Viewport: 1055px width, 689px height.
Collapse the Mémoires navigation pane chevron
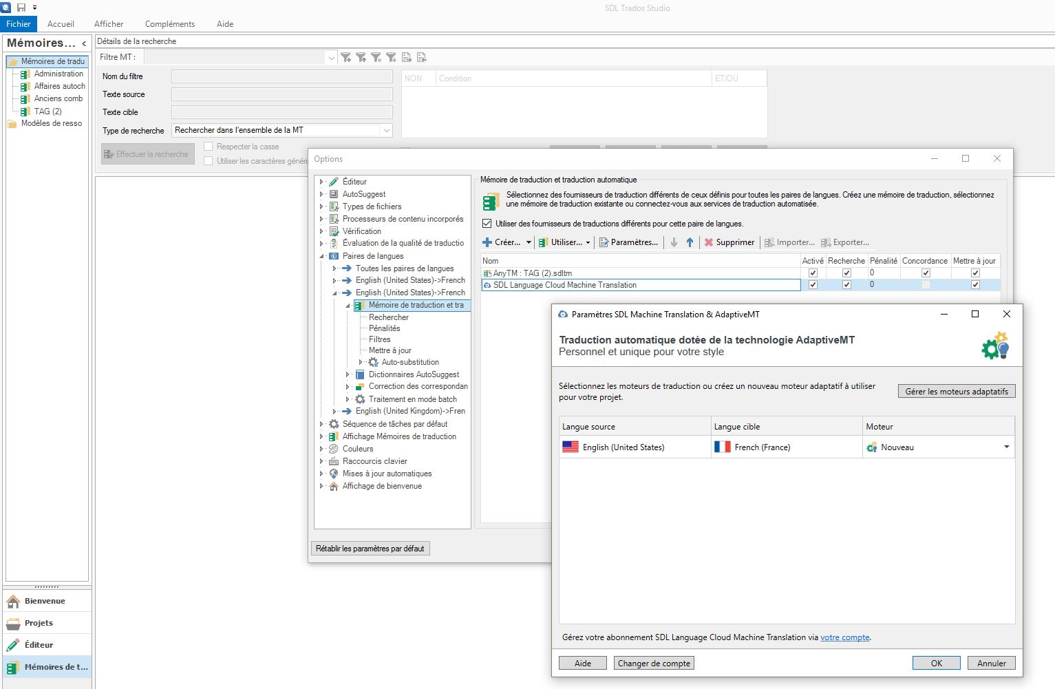coord(84,43)
